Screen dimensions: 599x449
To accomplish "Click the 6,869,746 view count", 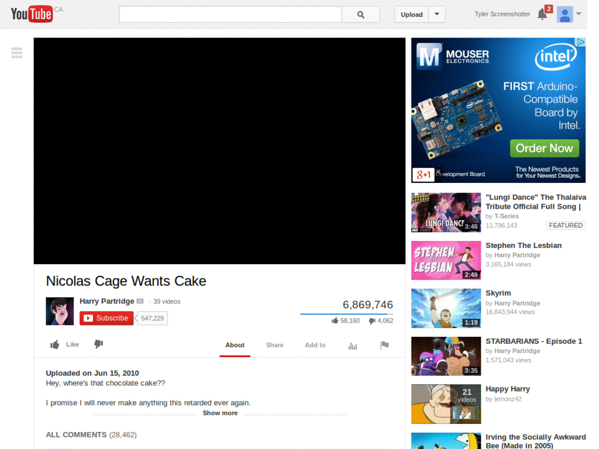I will pos(367,305).
